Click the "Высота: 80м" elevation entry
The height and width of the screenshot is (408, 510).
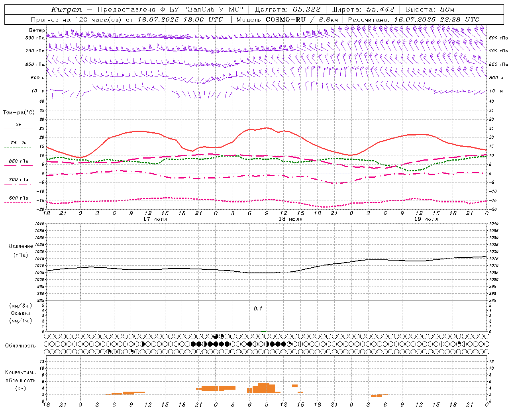[x=430, y=10]
